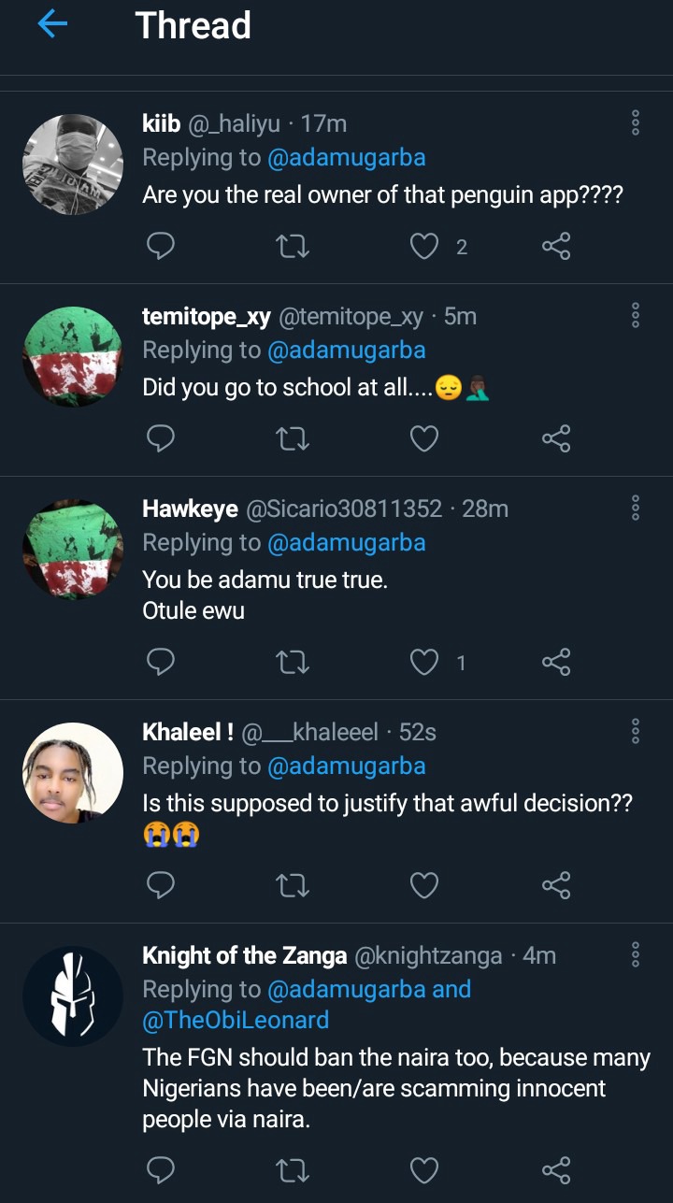Retweet kiib's penguin app tweet
The width and height of the screenshot is (673, 1203).
tap(294, 247)
